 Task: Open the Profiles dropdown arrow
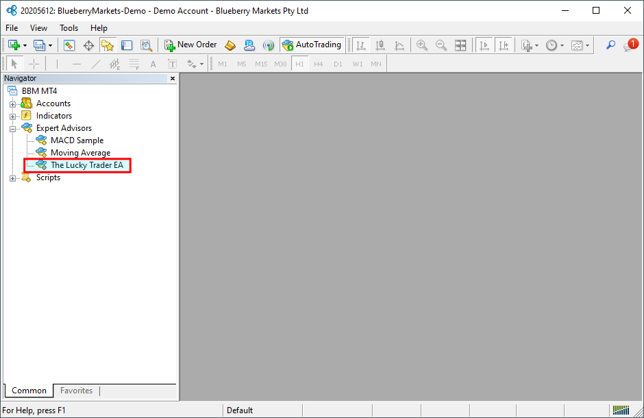(50, 45)
